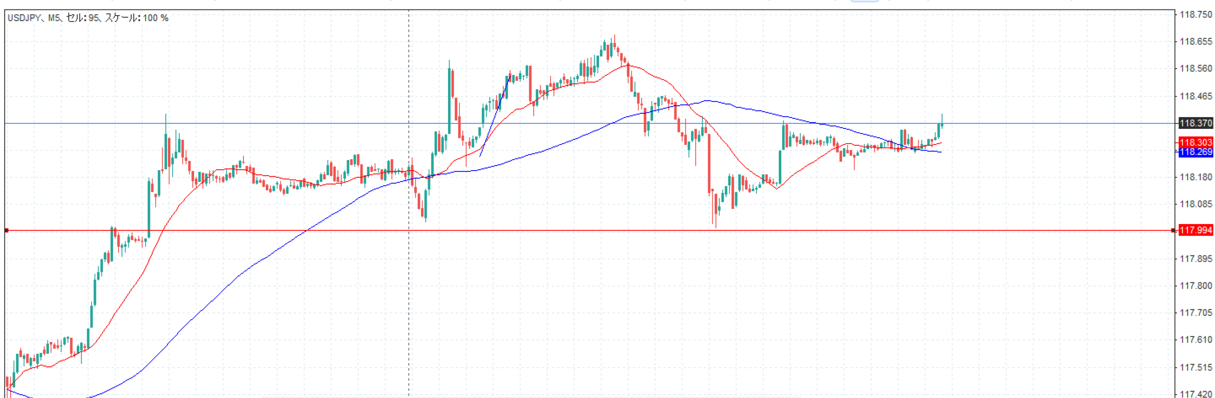Click the 118.750 price scale label
This screenshot has height=398, width=1215.
coord(1196,15)
